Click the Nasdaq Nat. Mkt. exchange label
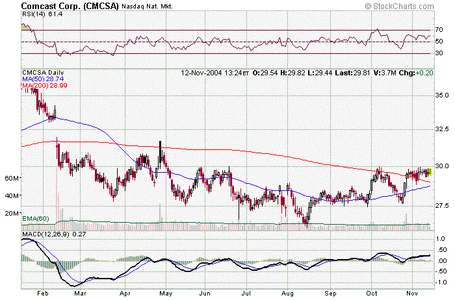Image resolution: width=455 pixels, height=300 pixels. click(147, 6)
